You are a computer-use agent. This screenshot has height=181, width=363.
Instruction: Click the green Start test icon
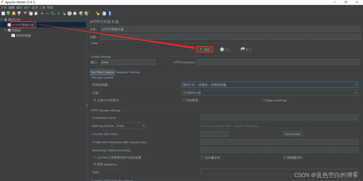[59, 13]
